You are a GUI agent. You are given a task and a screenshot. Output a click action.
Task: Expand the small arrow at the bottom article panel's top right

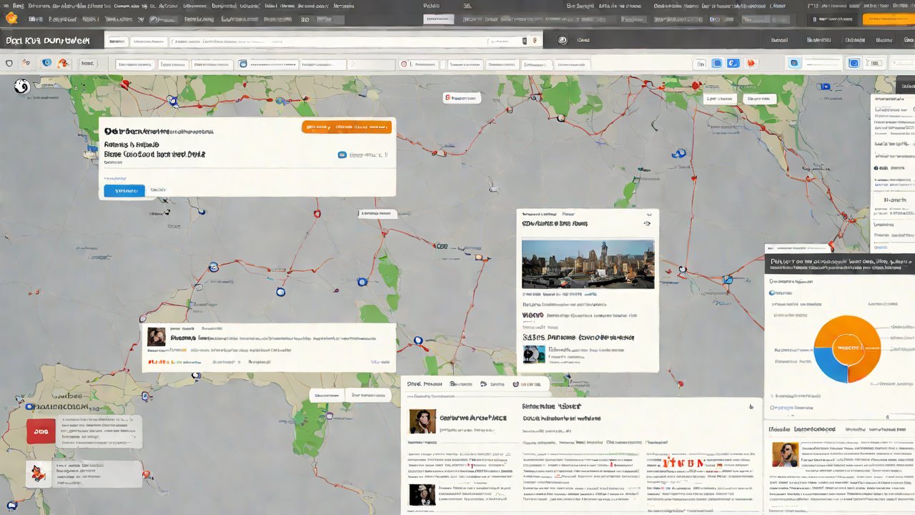coord(751,407)
